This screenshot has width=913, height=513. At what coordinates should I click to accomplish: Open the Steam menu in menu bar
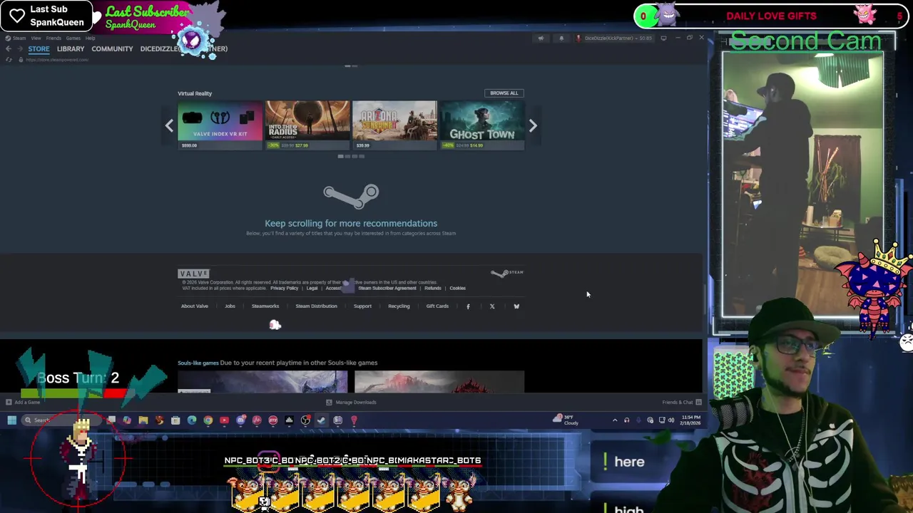(x=19, y=38)
